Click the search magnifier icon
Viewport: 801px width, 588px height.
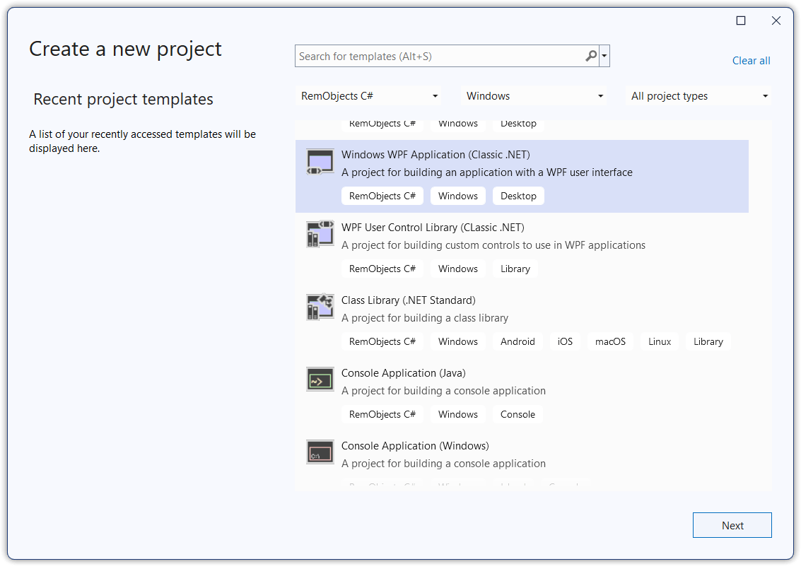591,55
